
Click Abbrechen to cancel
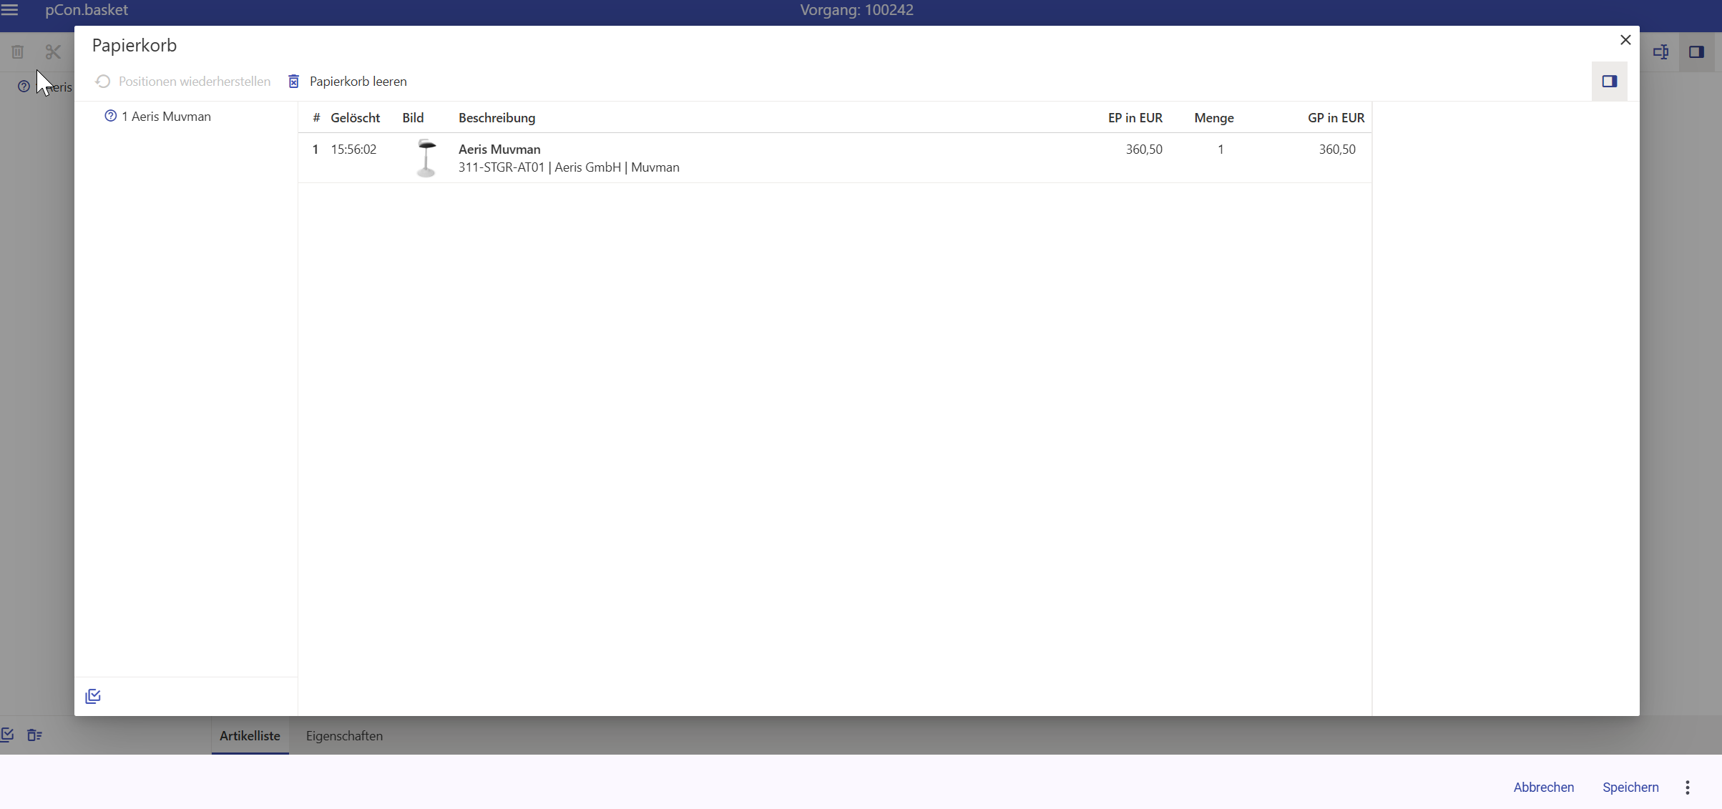(1543, 787)
